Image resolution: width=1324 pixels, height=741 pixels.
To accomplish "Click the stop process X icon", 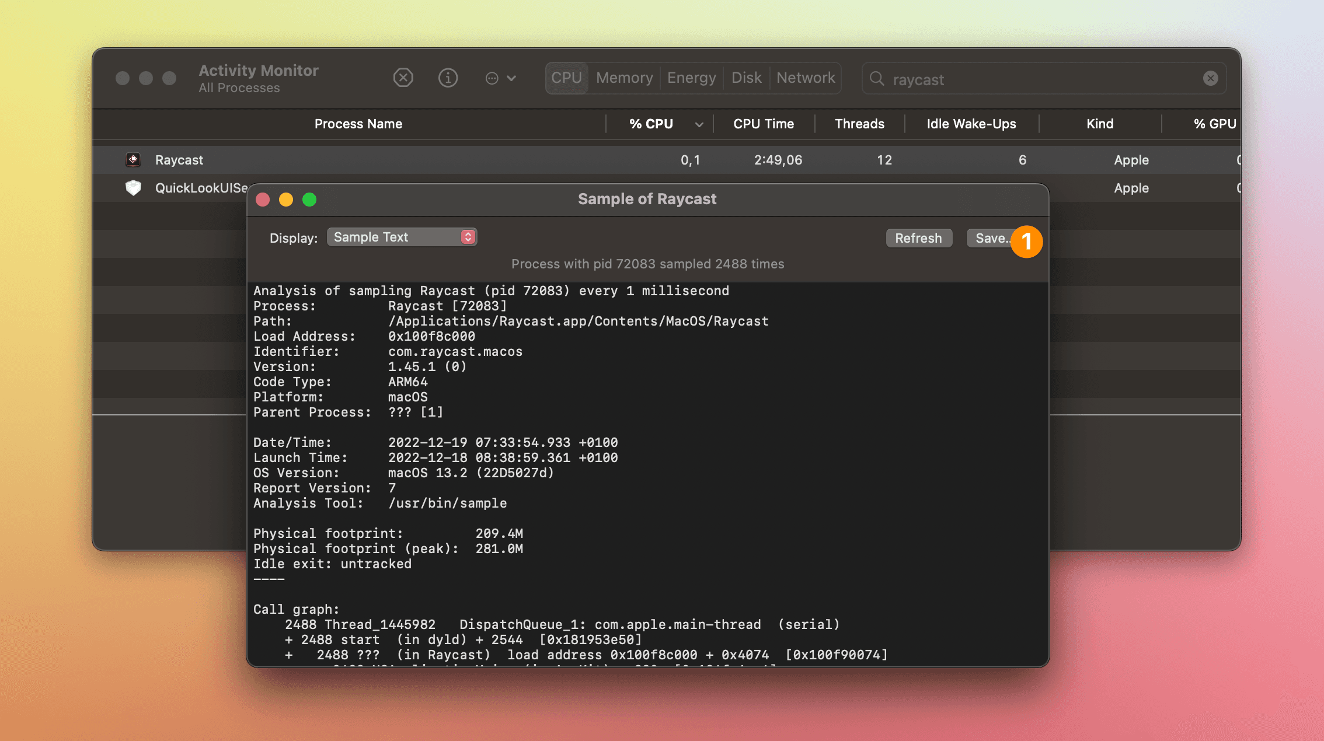I will click(x=403, y=78).
